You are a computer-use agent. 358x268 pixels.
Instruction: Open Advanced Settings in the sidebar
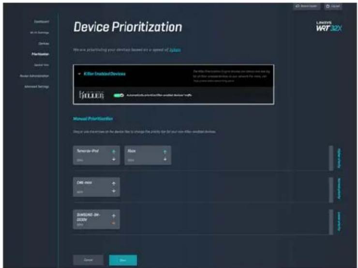click(37, 87)
